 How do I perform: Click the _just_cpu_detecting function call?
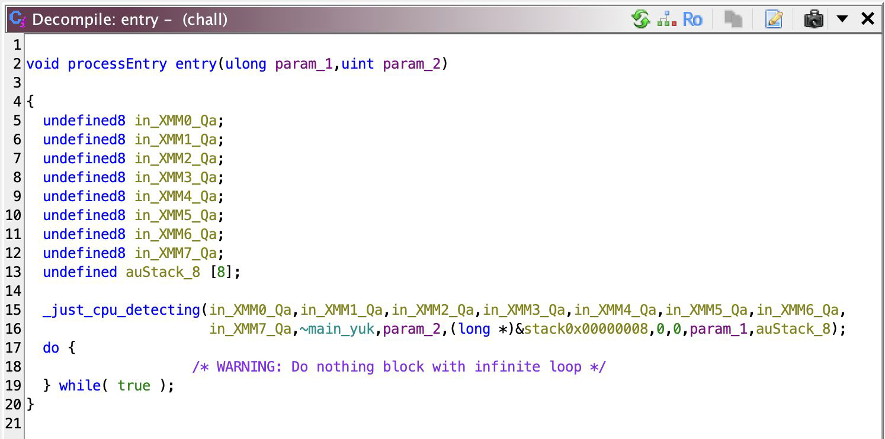coord(121,310)
